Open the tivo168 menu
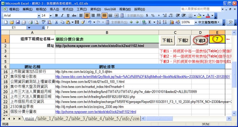Screen dimensions: 238x127 [110, 9]
